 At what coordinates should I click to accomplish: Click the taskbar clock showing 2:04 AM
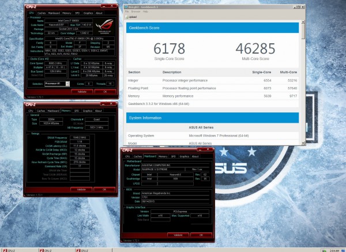[x=334, y=250]
